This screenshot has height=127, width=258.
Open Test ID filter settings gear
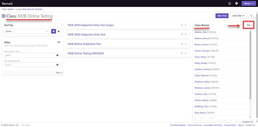tap(57, 65)
